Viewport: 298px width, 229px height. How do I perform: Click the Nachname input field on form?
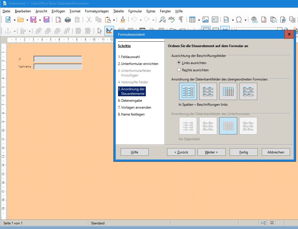(x=58, y=66)
